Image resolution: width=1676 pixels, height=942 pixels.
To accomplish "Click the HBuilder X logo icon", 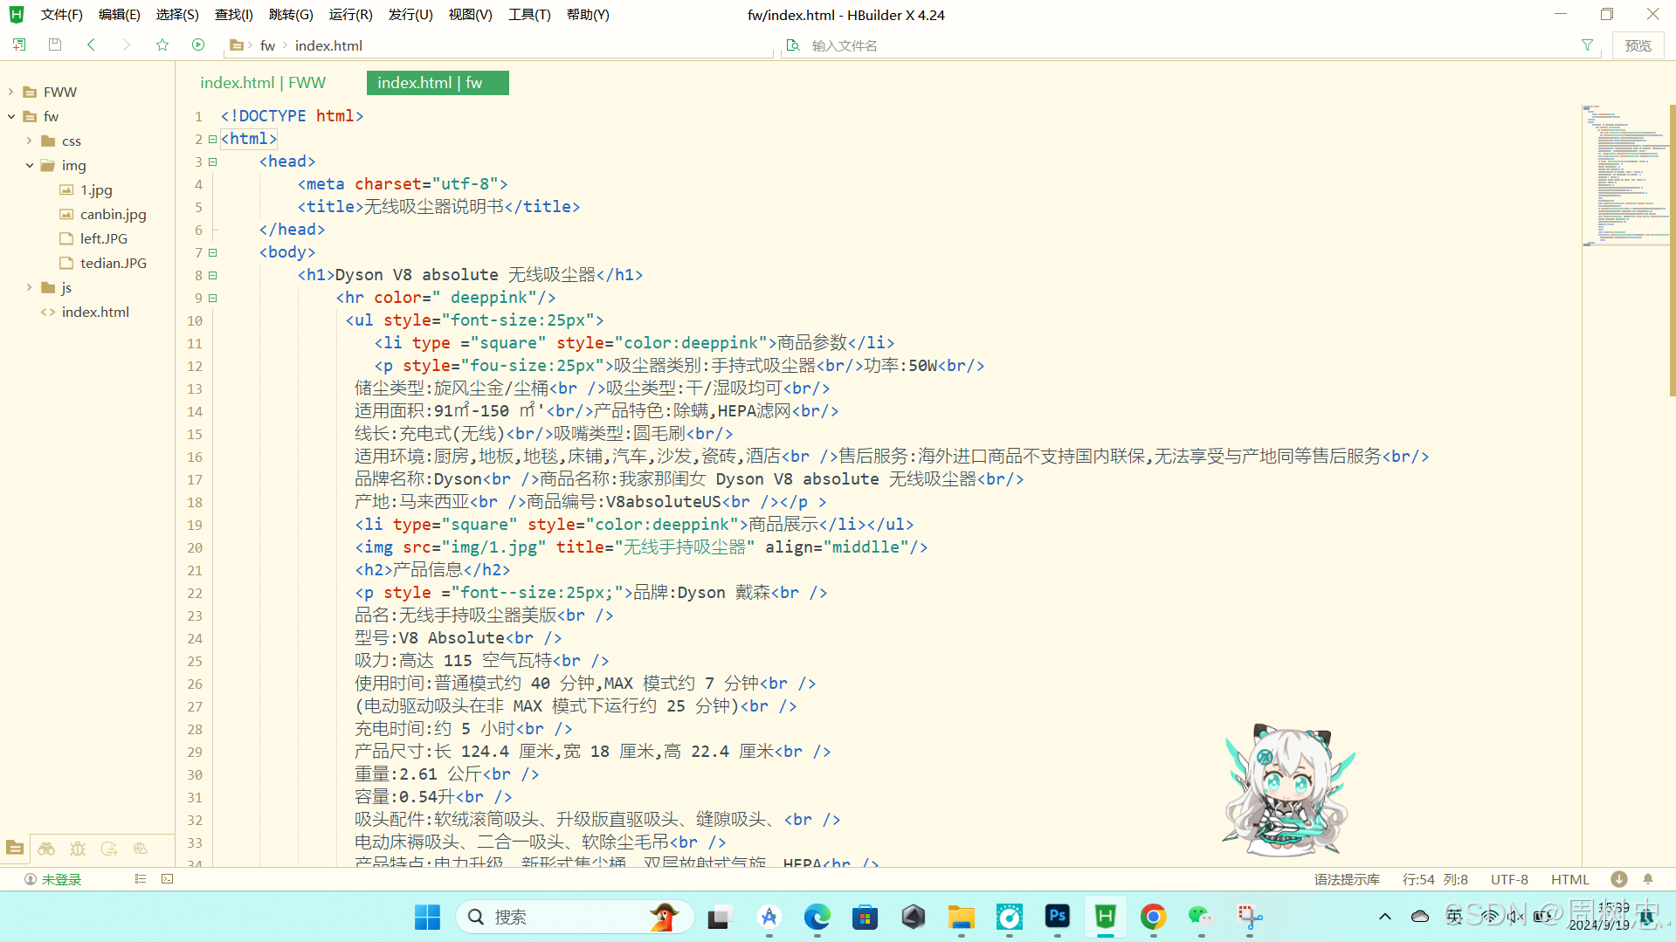I will pyautogui.click(x=17, y=14).
